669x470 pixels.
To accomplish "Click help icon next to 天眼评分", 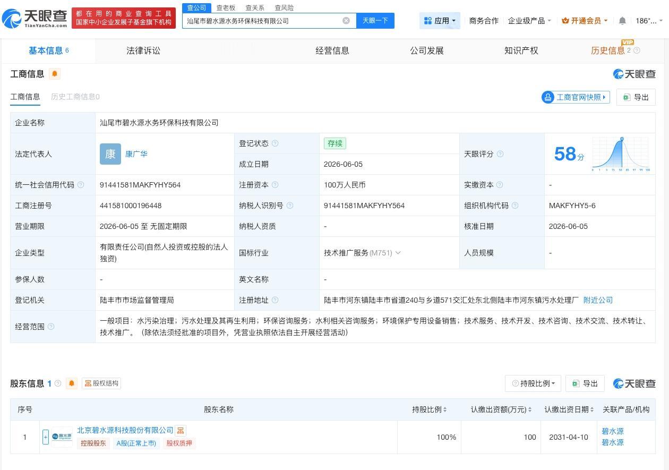I will [x=500, y=154].
